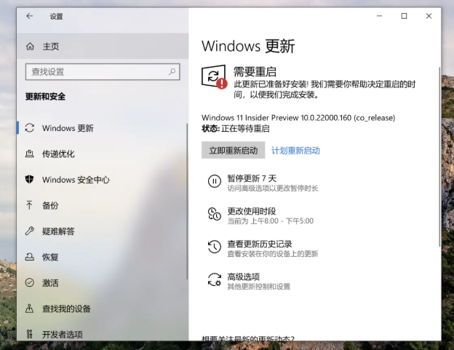Click the 状态: 正在等待重启 status text

pyautogui.click(x=236, y=128)
